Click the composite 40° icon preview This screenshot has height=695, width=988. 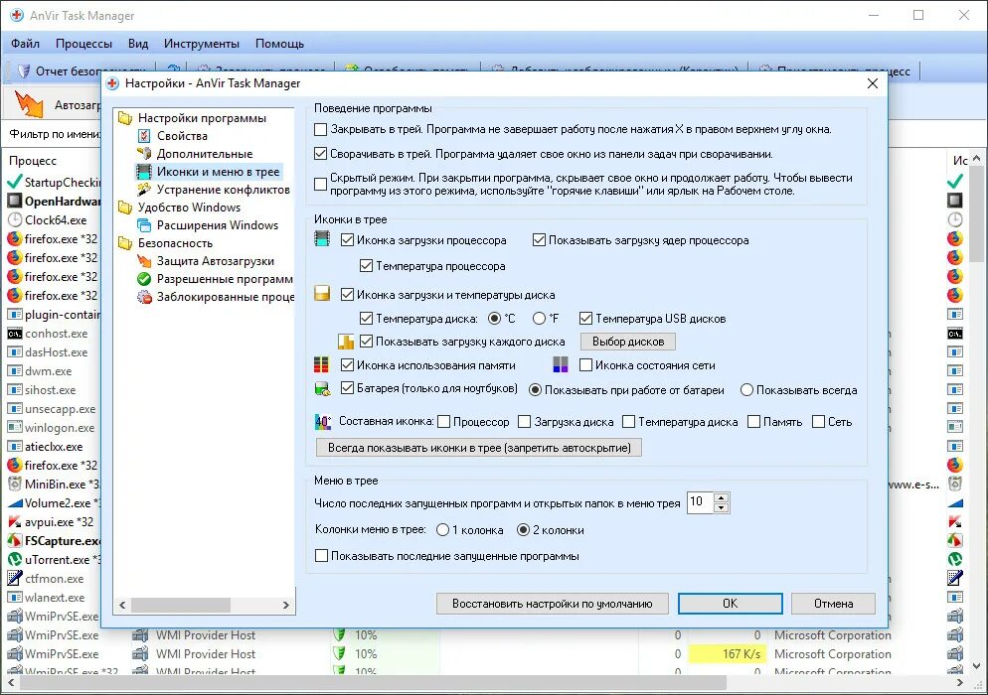(x=321, y=421)
